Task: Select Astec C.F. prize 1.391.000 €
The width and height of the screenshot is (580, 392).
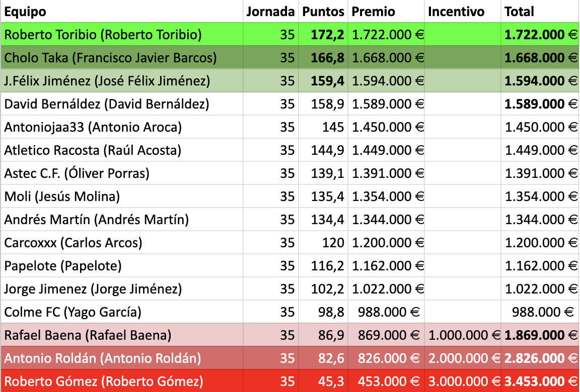Action: (x=388, y=173)
